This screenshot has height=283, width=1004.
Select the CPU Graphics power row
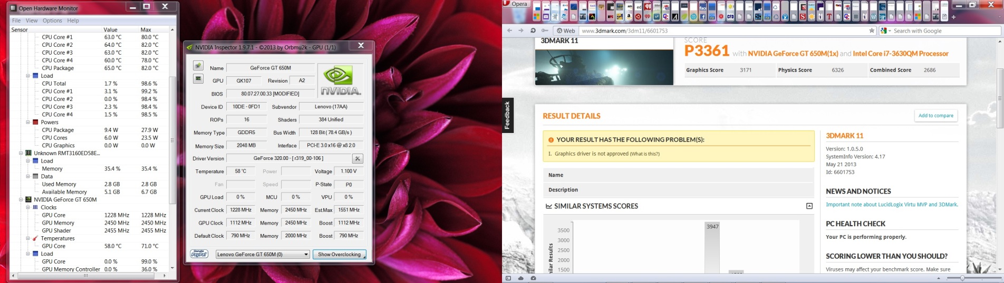click(90, 146)
